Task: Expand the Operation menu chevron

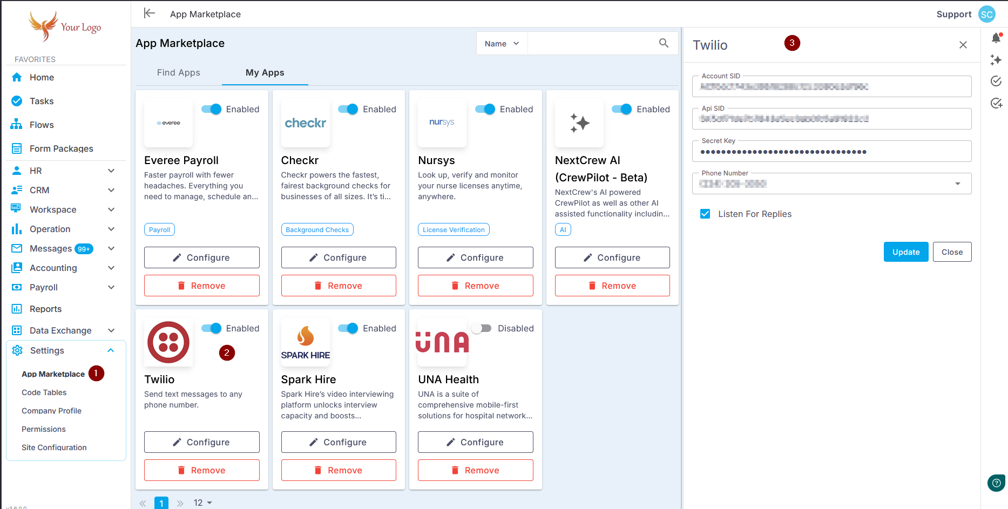Action: click(x=111, y=229)
